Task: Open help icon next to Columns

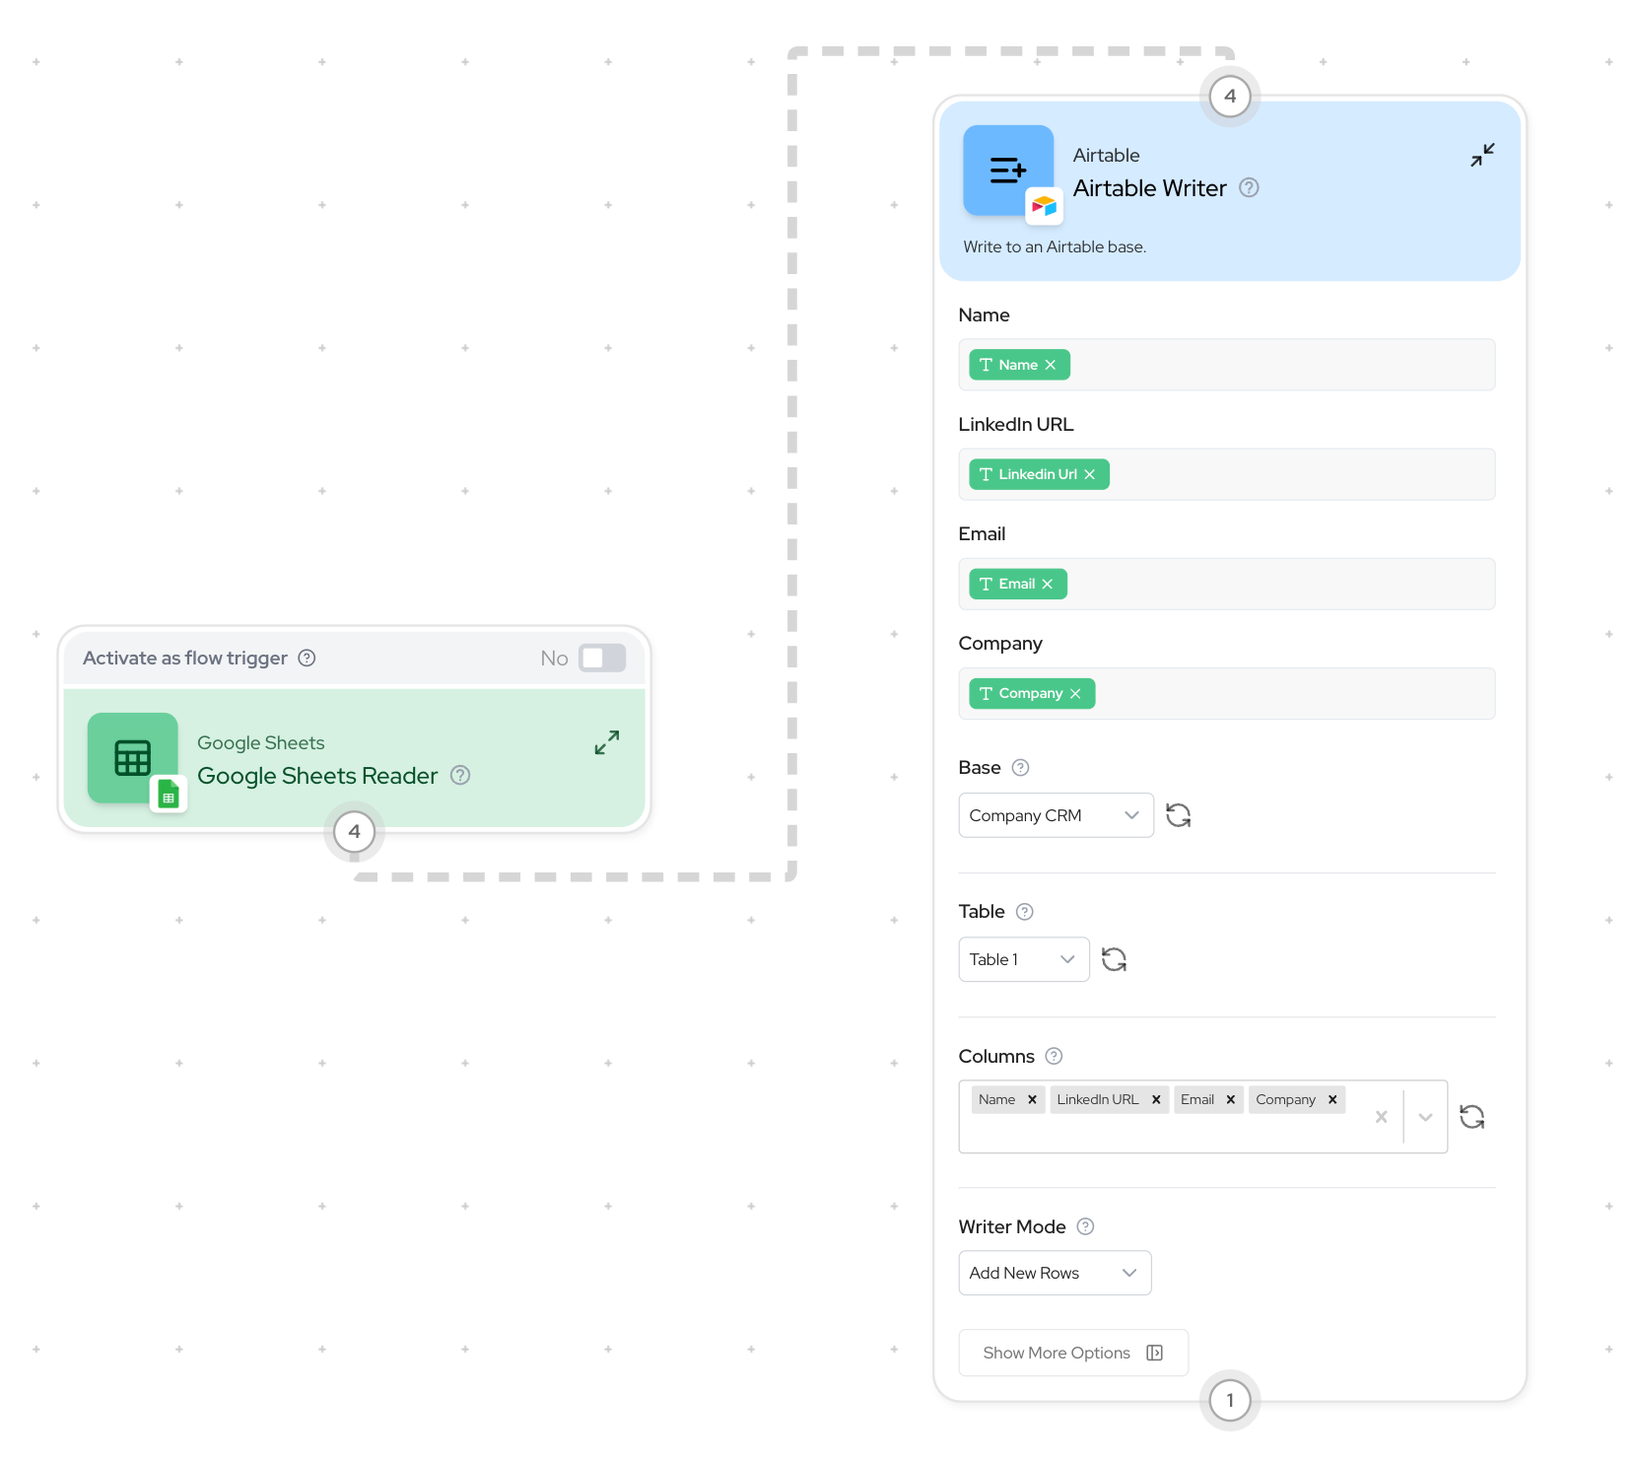Action: coord(1054,1056)
